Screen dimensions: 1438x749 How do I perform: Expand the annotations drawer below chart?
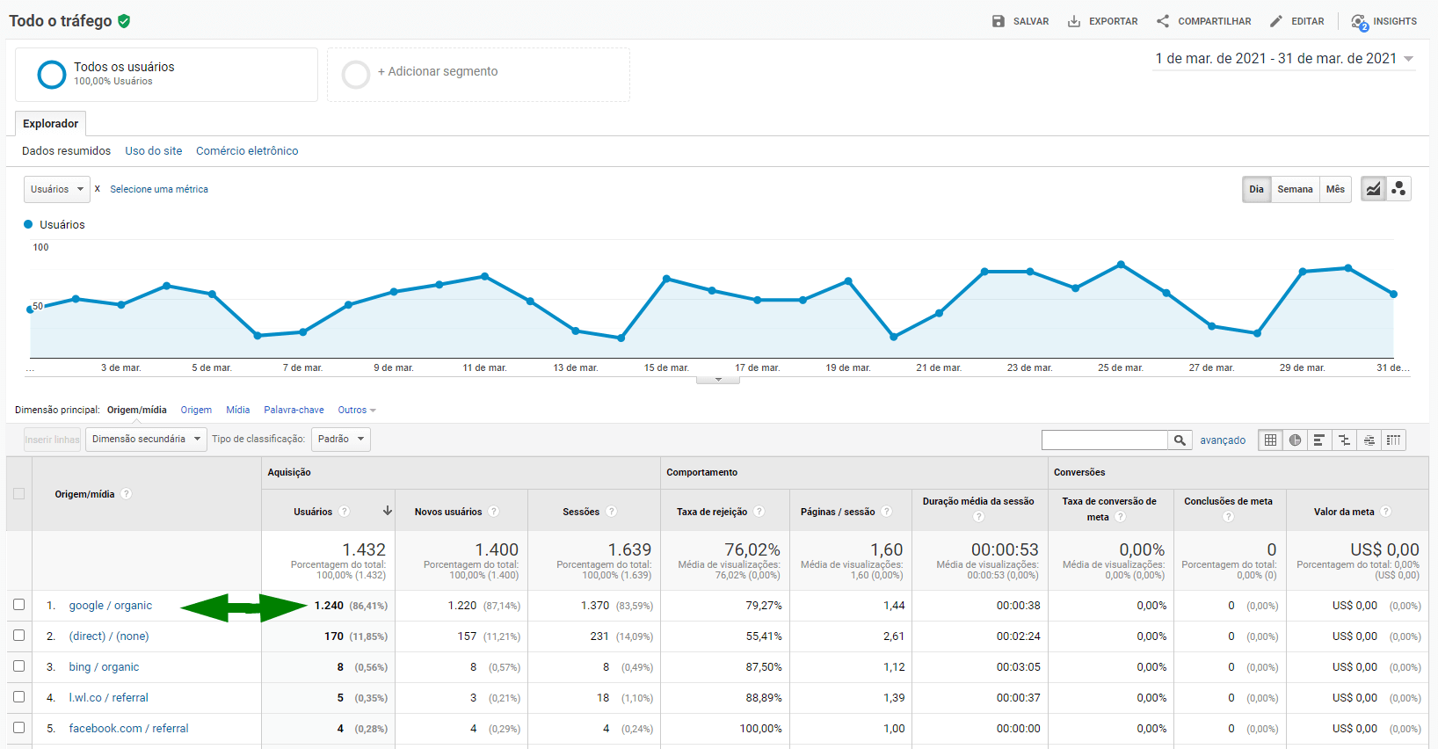[718, 380]
